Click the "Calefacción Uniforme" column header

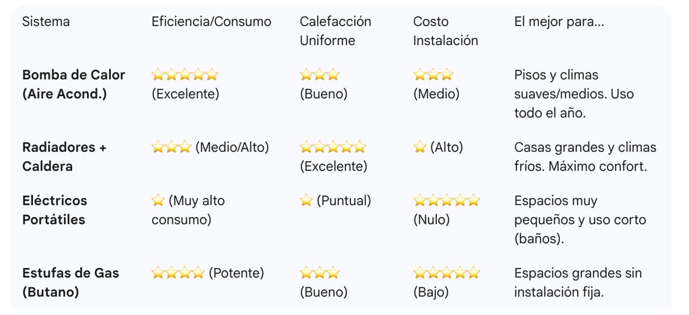[335, 31]
